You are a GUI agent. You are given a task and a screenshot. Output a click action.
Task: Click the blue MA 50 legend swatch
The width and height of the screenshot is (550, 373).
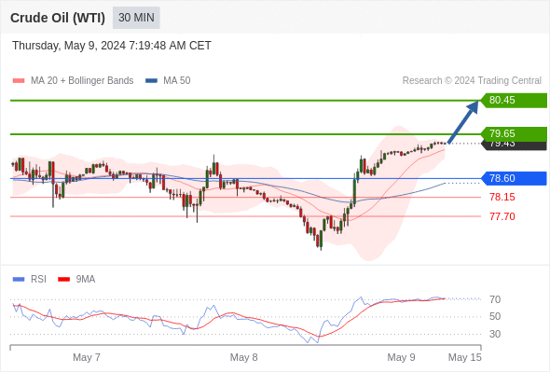(151, 81)
